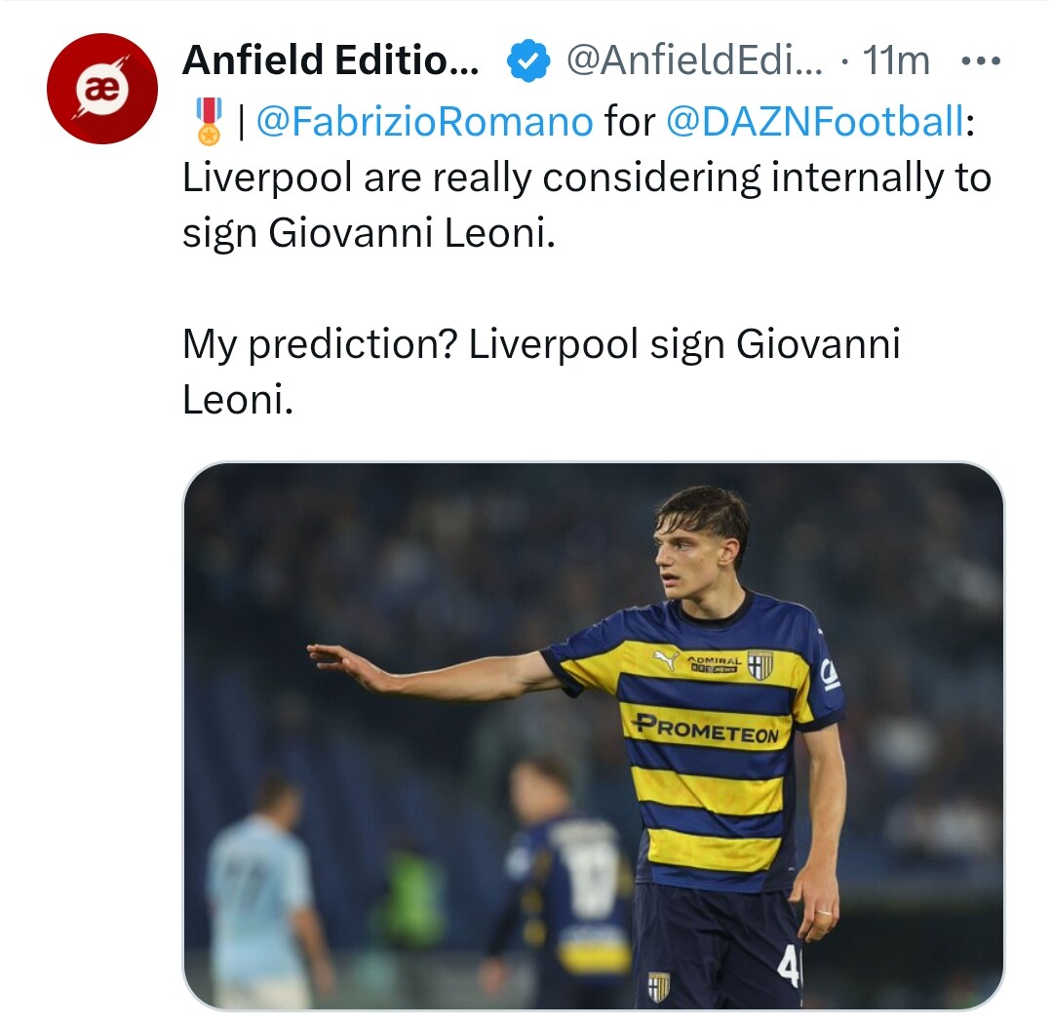Open the @DAZNFootball mention
The width and height of the screenshot is (1053, 1026).
click(814, 122)
